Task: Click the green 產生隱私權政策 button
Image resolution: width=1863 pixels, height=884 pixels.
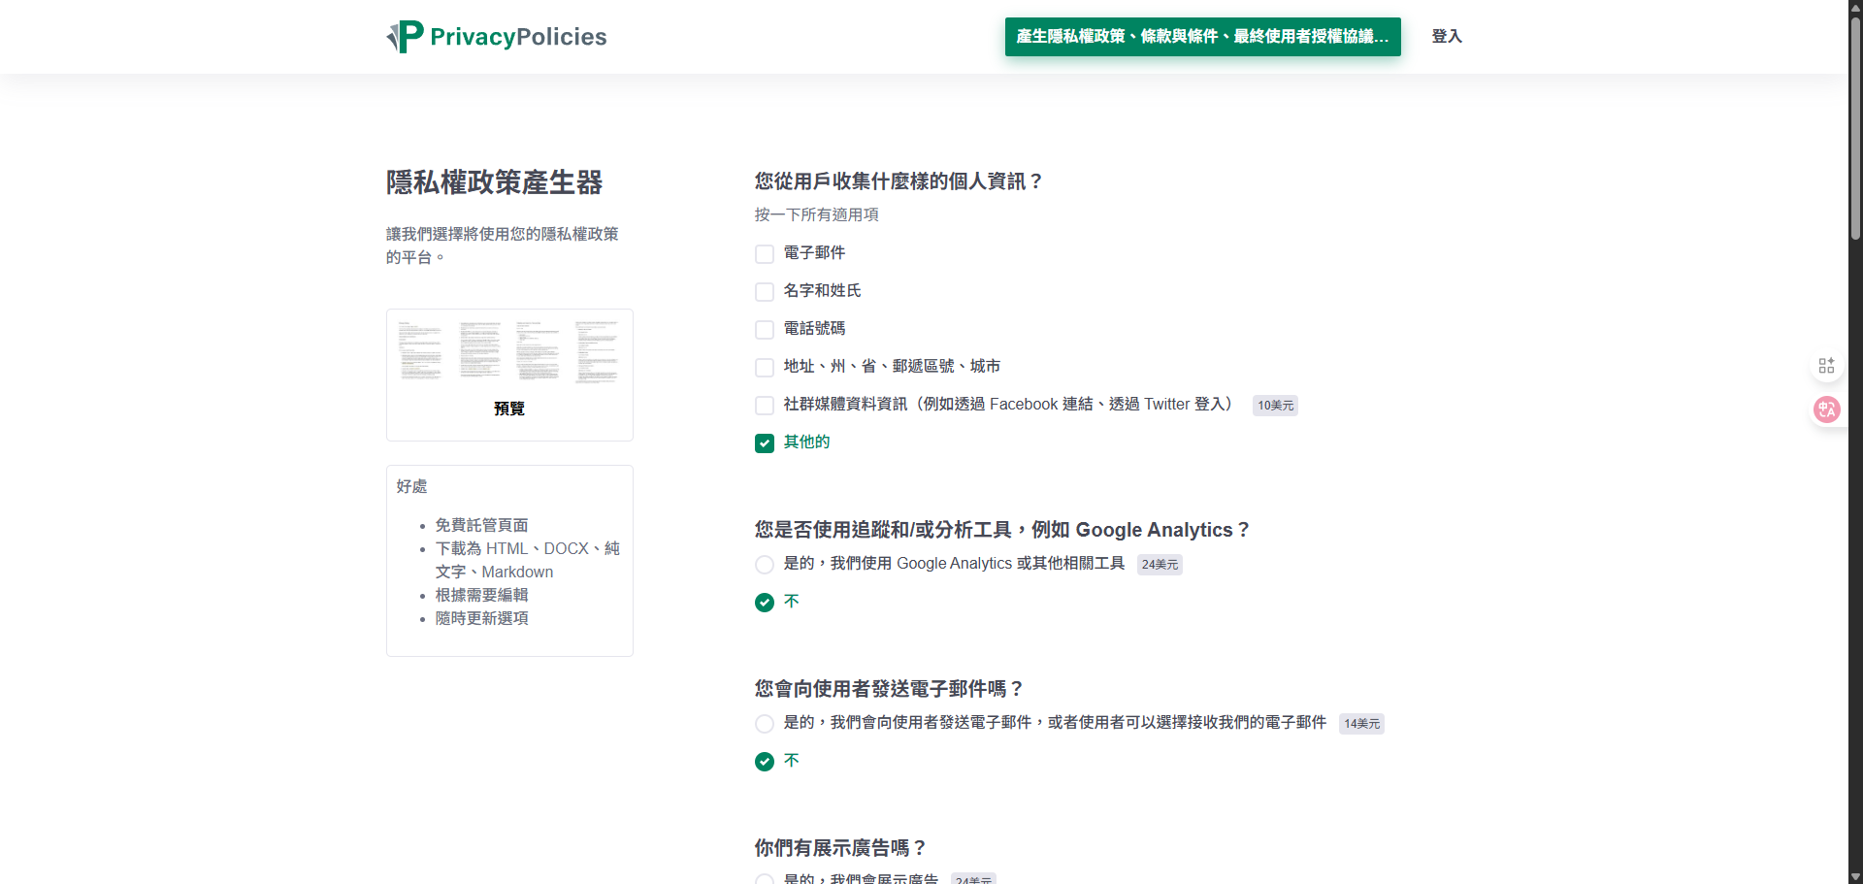Action: (x=1202, y=36)
